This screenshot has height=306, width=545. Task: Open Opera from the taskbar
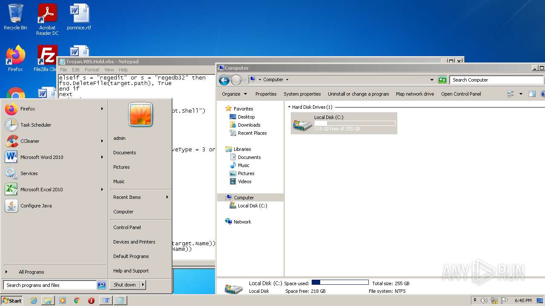pyautogui.click(x=91, y=300)
